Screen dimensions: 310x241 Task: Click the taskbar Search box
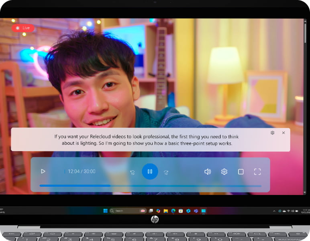pyautogui.click(x=128, y=211)
